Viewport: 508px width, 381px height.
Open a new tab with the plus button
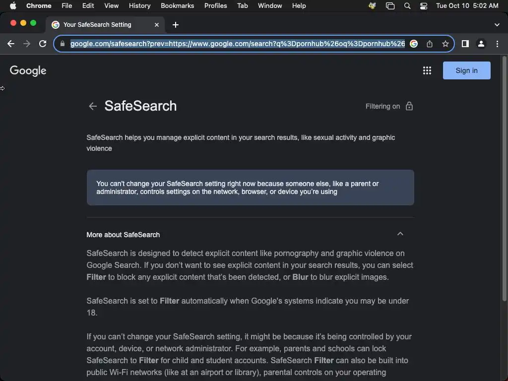pos(176,25)
